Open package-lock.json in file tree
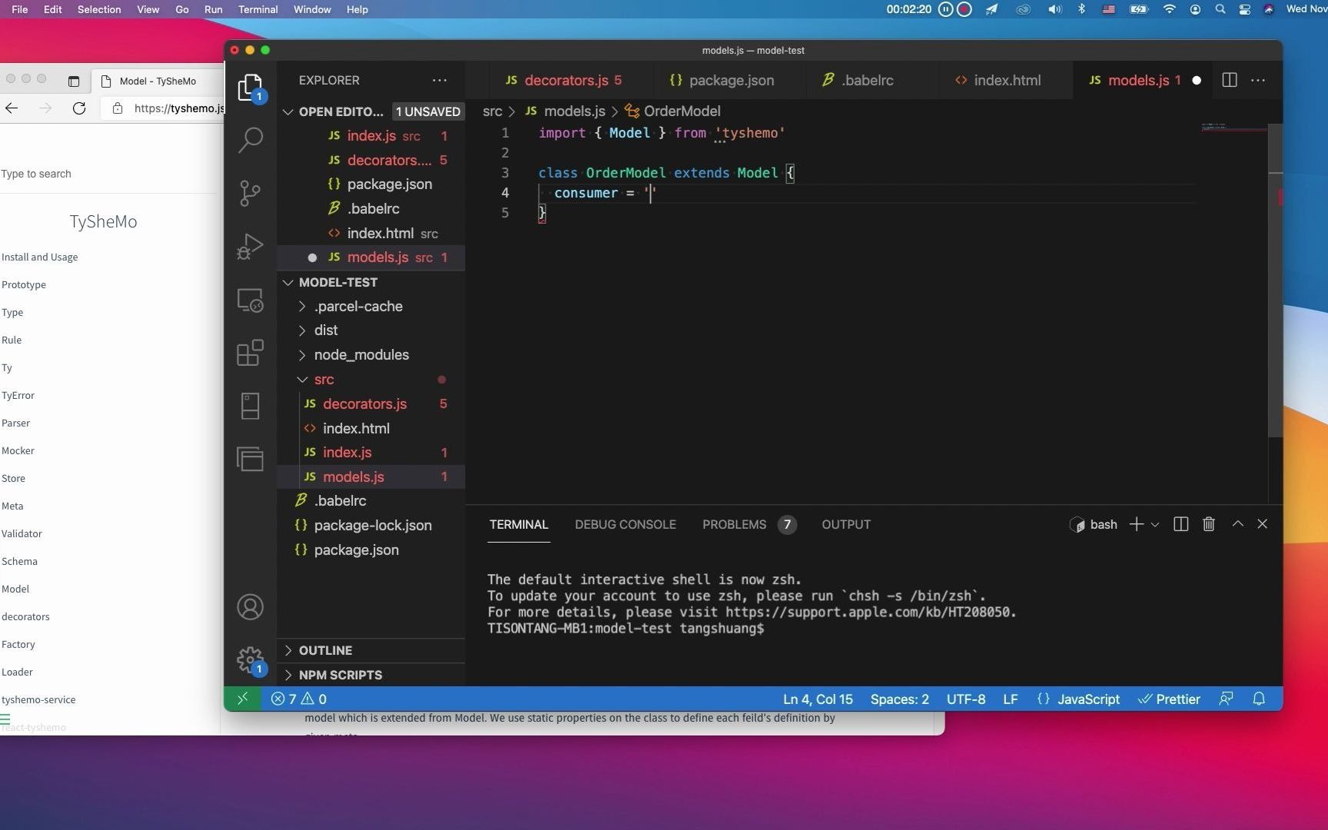This screenshot has height=830, width=1328. [x=371, y=525]
